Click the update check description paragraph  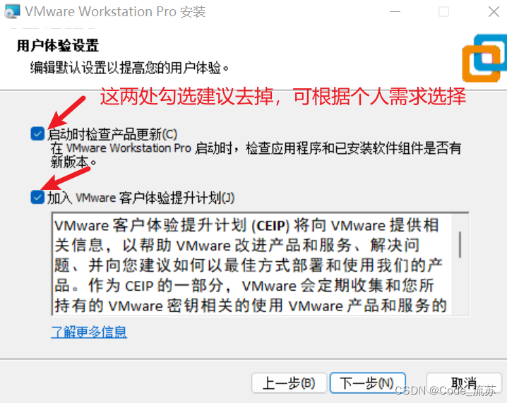tap(256, 155)
